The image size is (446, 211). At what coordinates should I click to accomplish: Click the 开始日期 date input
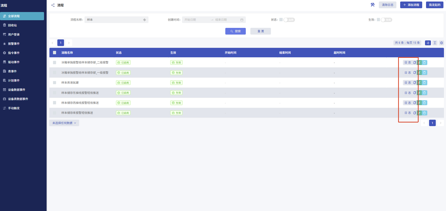click(x=196, y=20)
